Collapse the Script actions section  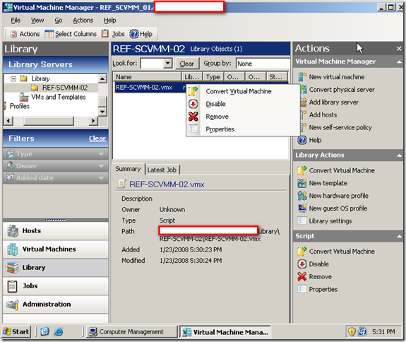coord(399,236)
